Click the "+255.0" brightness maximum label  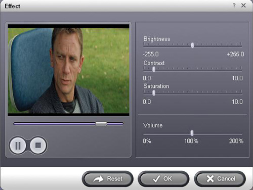pos(235,54)
